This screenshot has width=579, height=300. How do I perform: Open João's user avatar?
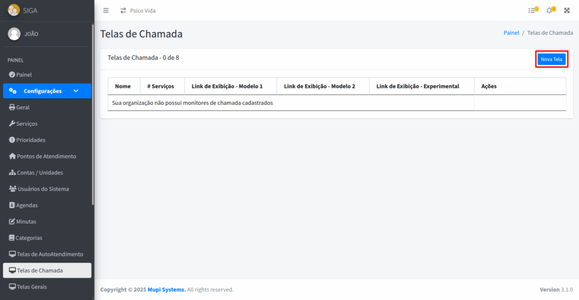14,34
